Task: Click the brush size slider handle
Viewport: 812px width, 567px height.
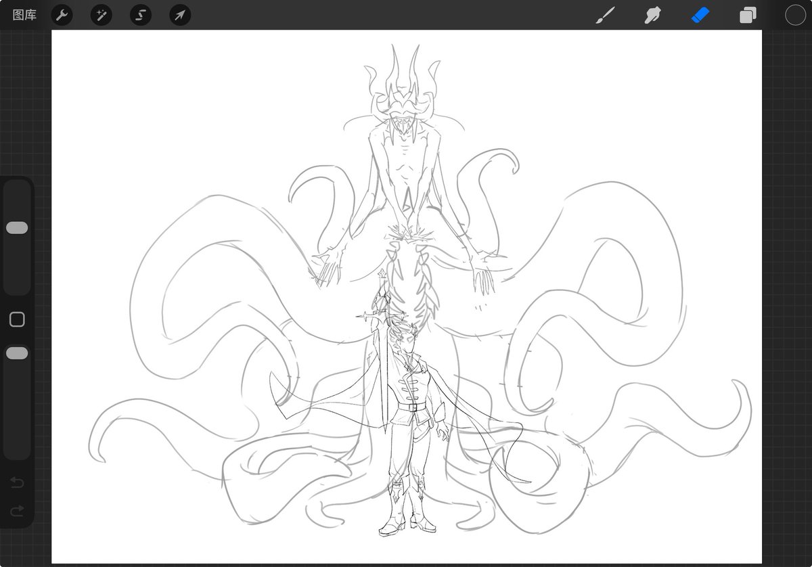Action: (x=17, y=228)
